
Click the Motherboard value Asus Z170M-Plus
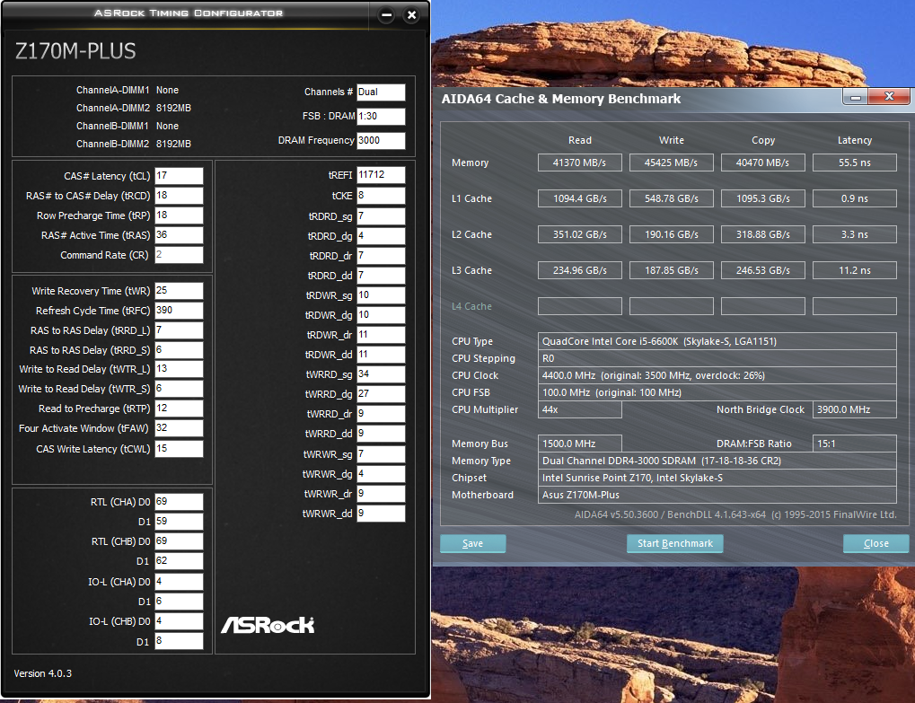(717, 495)
